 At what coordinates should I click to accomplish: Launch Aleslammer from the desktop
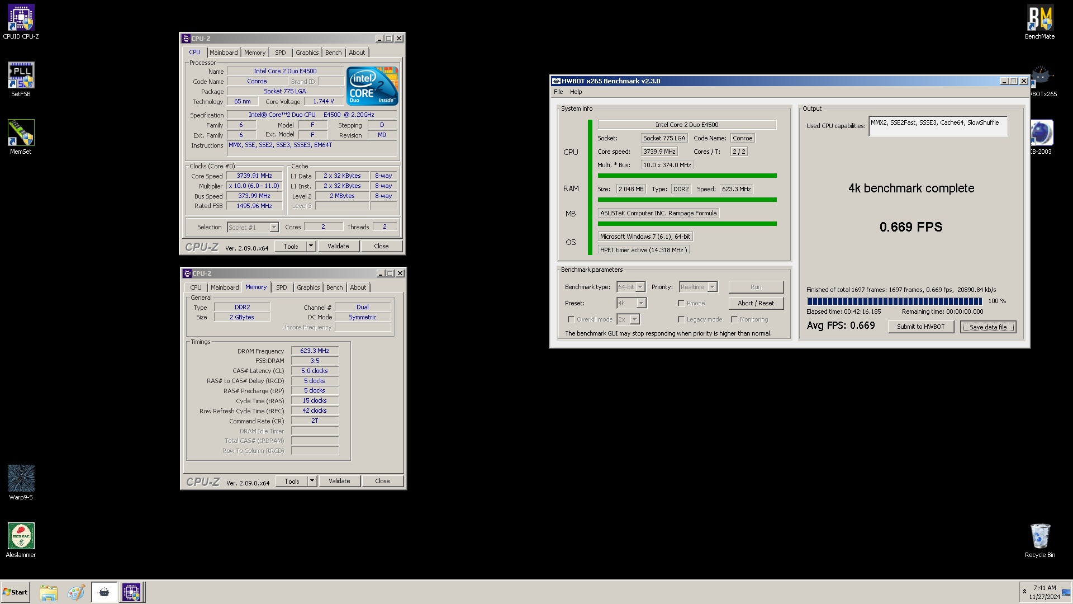point(21,540)
